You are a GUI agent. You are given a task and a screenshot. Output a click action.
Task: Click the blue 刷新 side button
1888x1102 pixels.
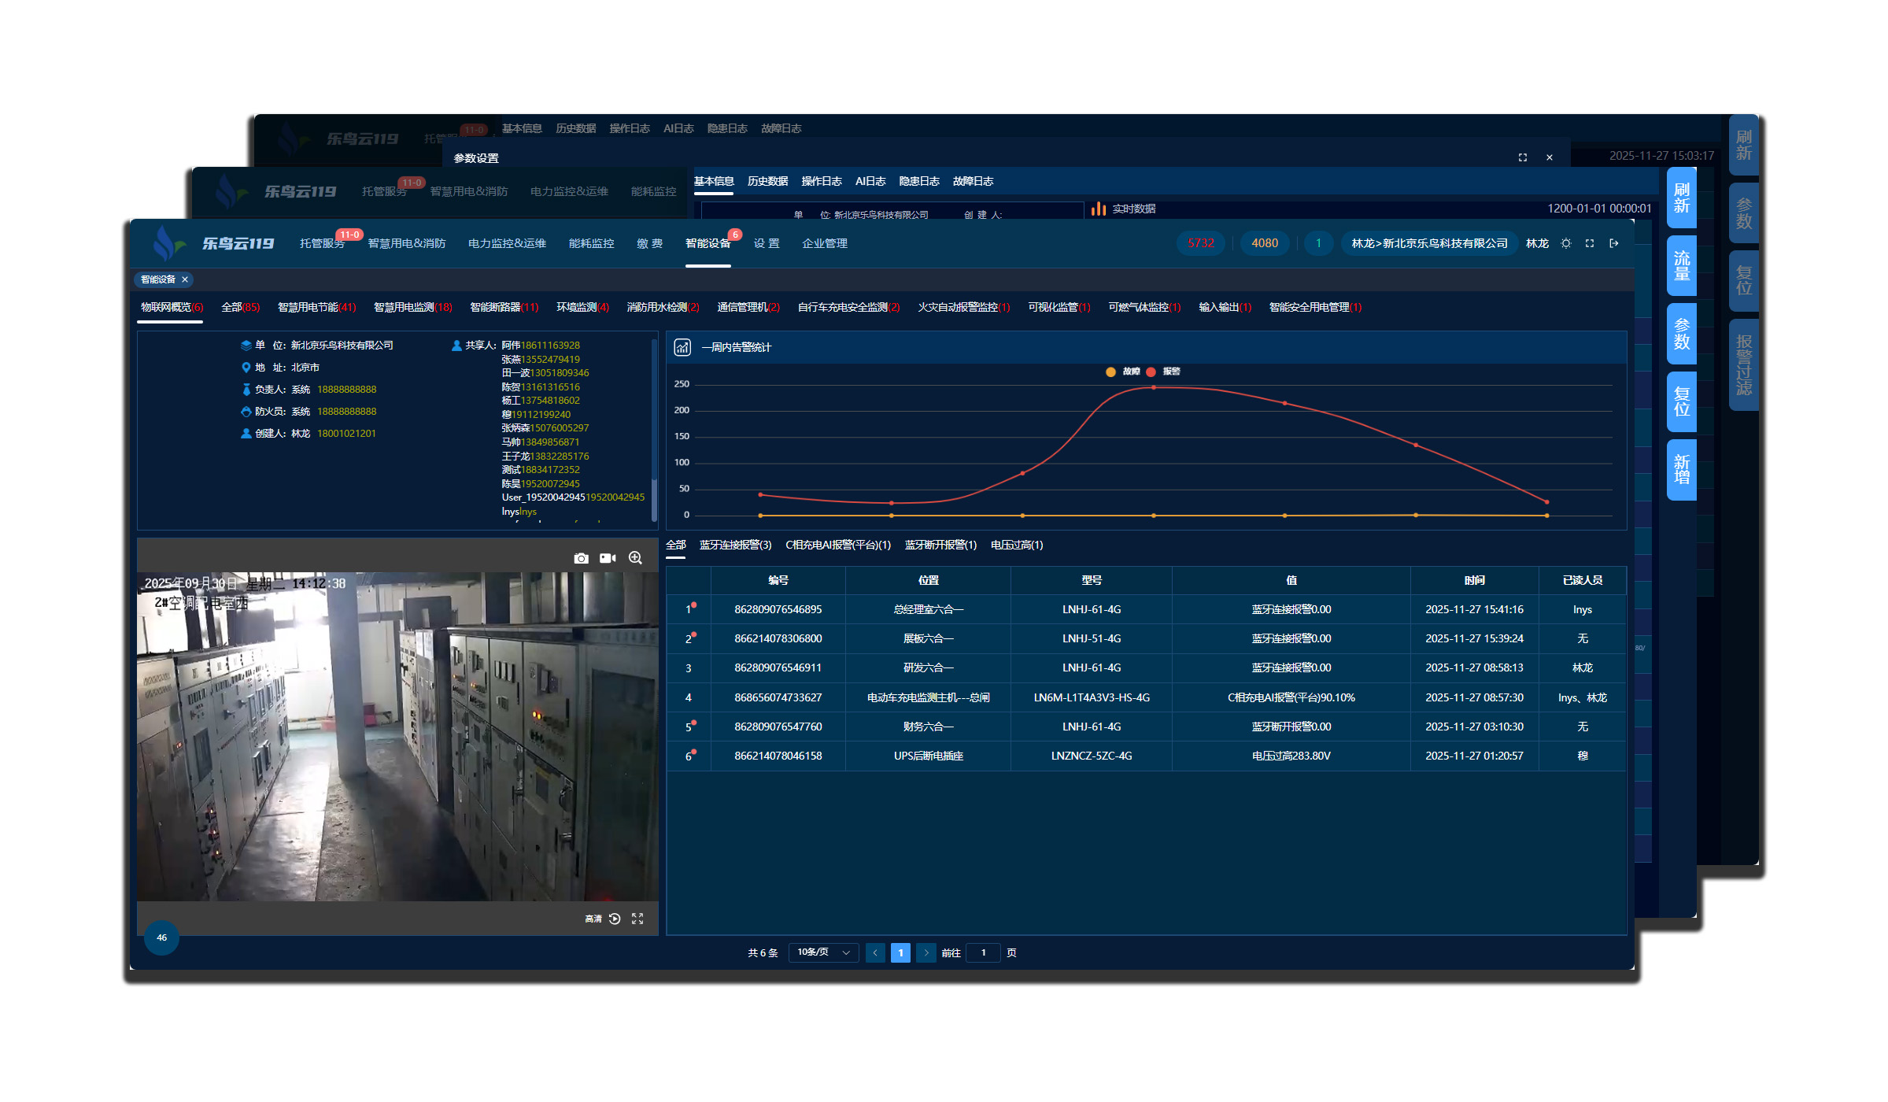pos(1681,198)
